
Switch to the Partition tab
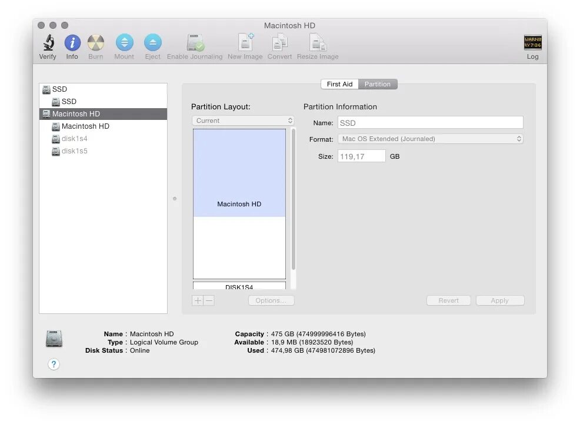pos(378,84)
